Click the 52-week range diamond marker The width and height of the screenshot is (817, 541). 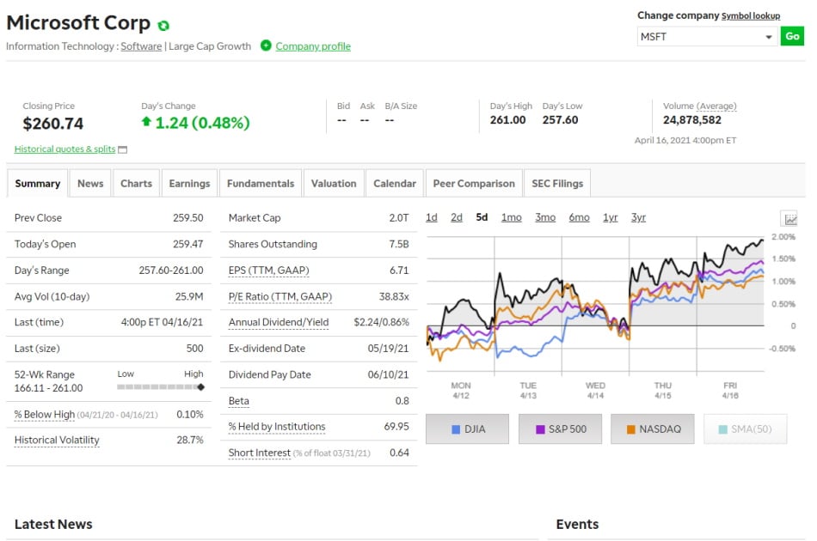coord(200,387)
